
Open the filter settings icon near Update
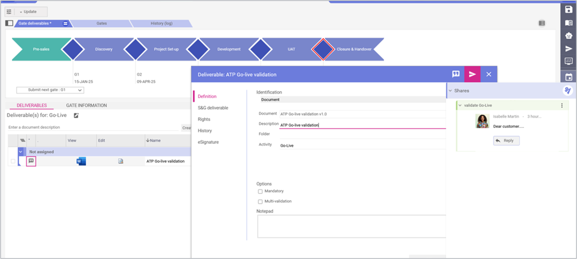point(9,12)
